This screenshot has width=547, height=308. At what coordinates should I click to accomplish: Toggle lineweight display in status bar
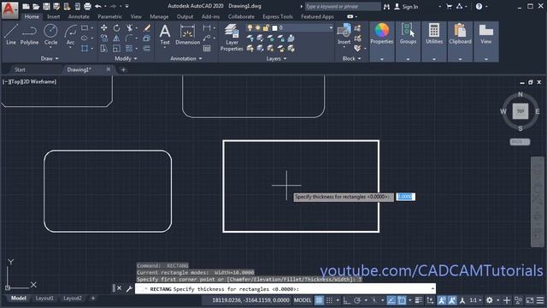(419, 300)
